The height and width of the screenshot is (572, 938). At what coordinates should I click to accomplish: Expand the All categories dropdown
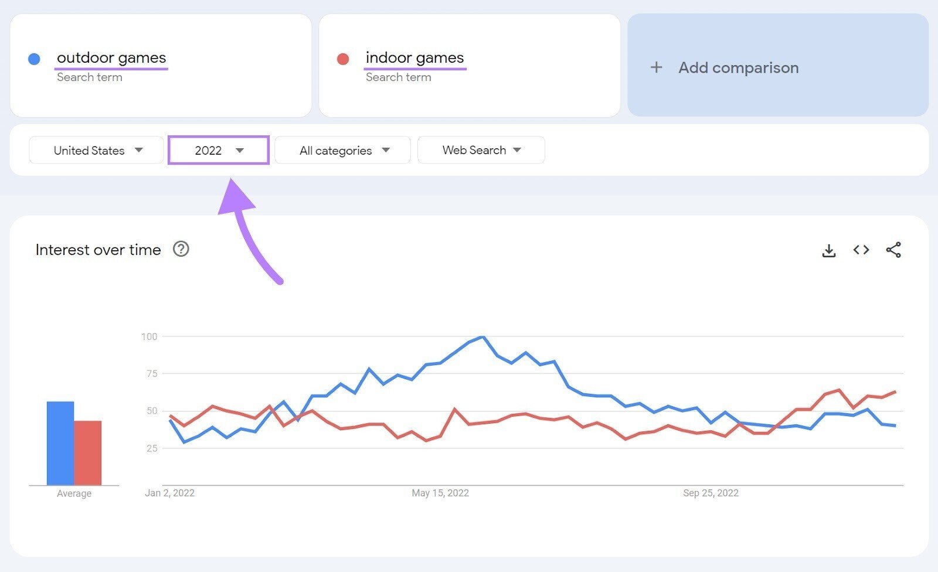pyautogui.click(x=342, y=150)
